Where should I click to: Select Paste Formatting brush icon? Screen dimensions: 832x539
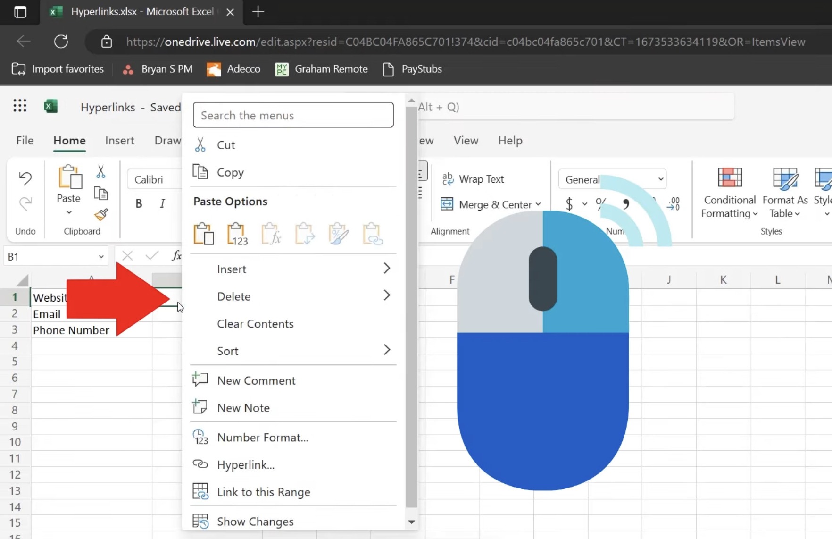(339, 233)
